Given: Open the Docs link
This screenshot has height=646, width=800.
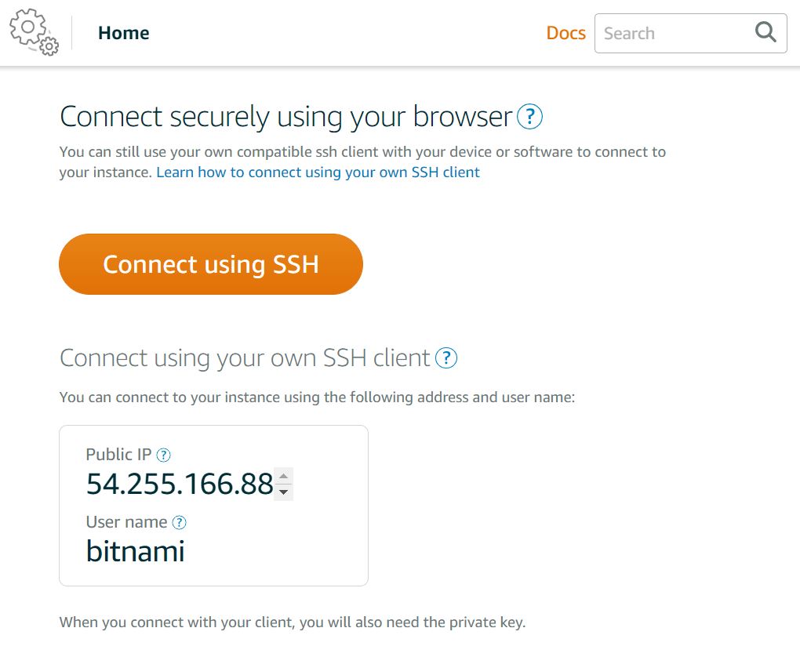Looking at the screenshot, I should pyautogui.click(x=565, y=33).
